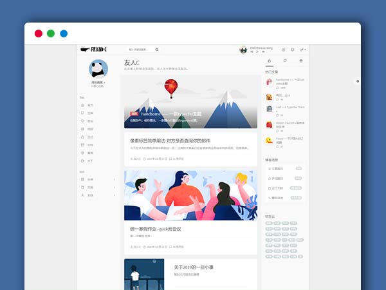Select the thumbs-up popular posts tab
386x290 pixels.
tap(269, 61)
